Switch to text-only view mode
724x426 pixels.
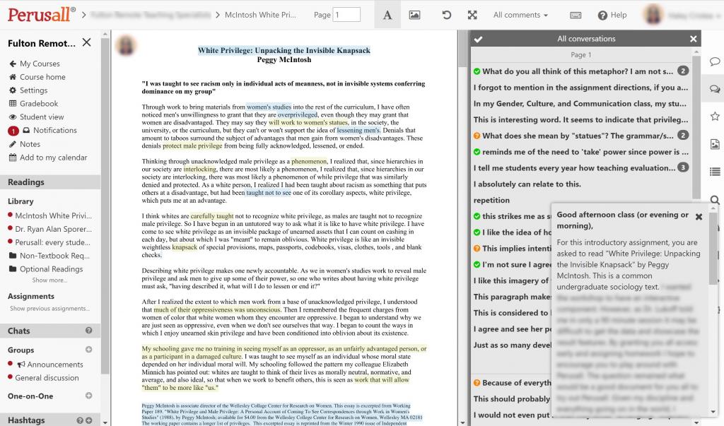coord(387,13)
